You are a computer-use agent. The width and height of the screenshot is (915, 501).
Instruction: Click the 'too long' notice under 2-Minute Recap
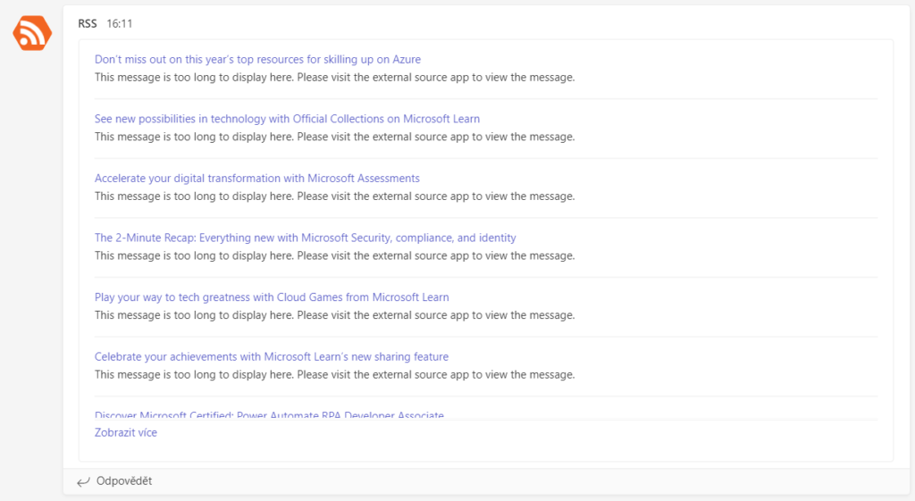click(x=334, y=255)
